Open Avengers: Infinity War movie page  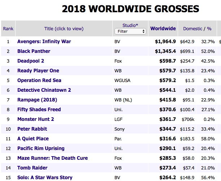(x=44, y=41)
